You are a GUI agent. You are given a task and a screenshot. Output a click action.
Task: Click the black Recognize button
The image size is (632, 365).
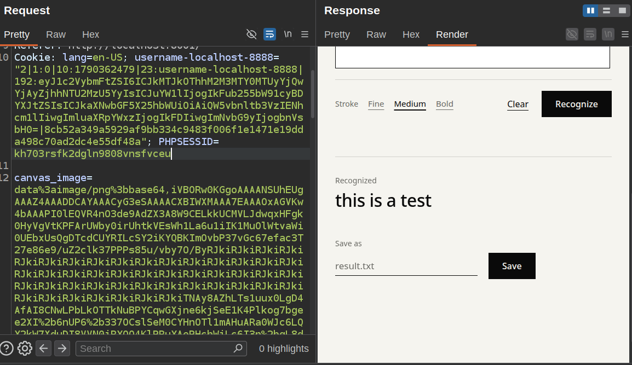pos(576,104)
